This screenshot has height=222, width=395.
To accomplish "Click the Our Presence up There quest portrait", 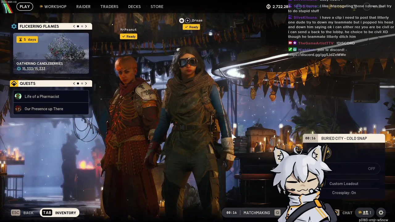I will click(18, 109).
